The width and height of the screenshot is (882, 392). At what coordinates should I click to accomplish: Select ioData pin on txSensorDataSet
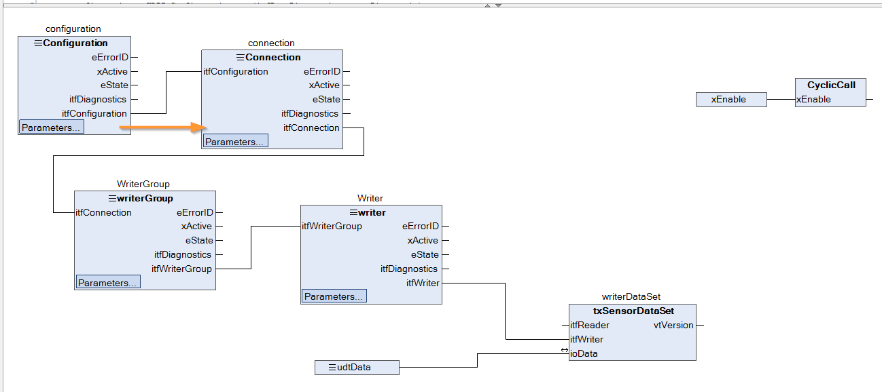pos(584,353)
